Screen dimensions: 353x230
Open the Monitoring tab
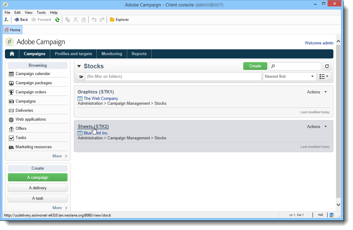pyautogui.click(x=112, y=54)
